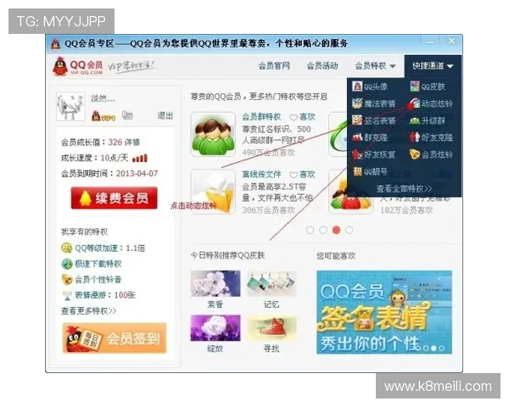The image size is (509, 407).
Task: Select 绽放 skin thumbnail
Action: 215,328
